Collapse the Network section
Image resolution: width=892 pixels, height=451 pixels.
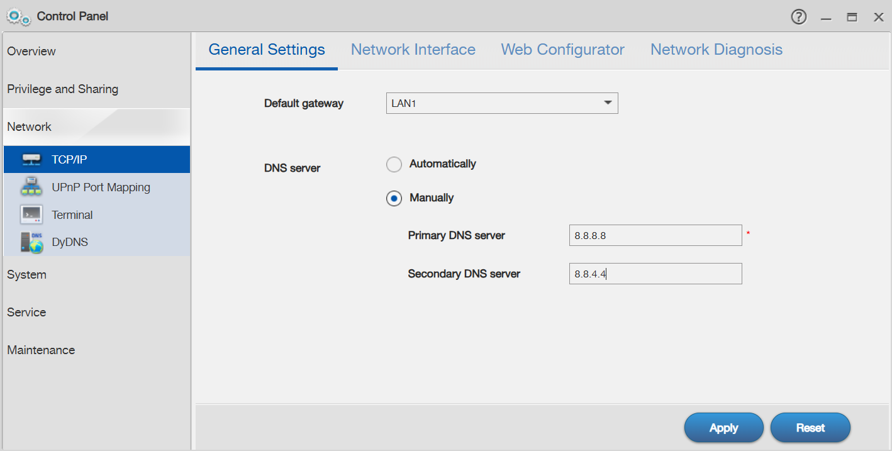[97, 127]
